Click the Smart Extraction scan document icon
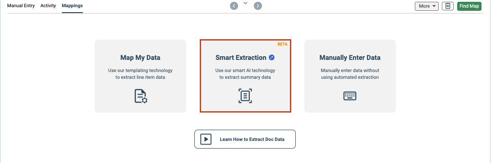The image size is (491, 163). point(245,96)
